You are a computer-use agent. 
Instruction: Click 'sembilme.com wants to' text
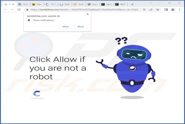[43, 16]
